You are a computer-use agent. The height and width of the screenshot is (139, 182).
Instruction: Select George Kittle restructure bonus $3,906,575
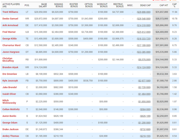(x=118, y=39)
